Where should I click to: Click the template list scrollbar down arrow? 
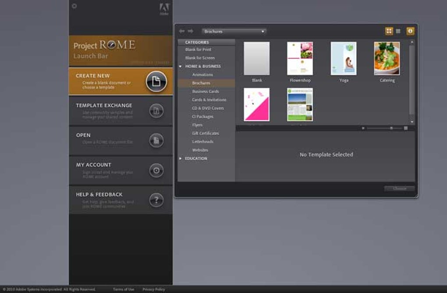pyautogui.click(x=412, y=122)
